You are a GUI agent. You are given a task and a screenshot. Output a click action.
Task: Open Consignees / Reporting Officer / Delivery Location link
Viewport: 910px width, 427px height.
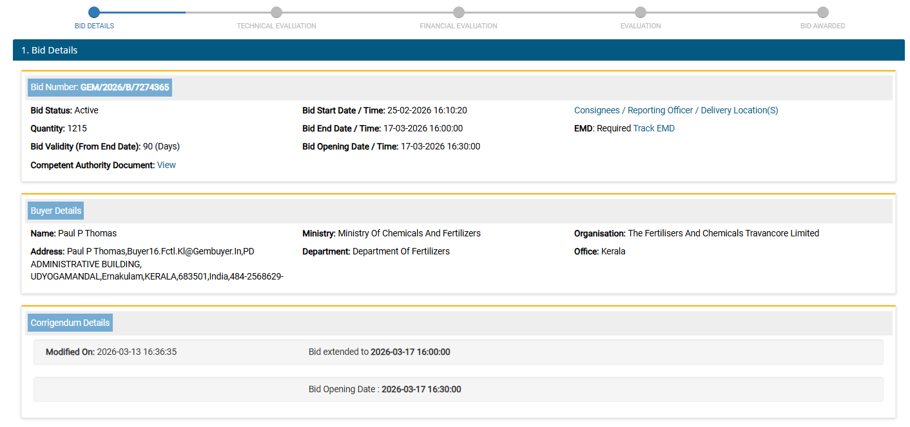676,111
